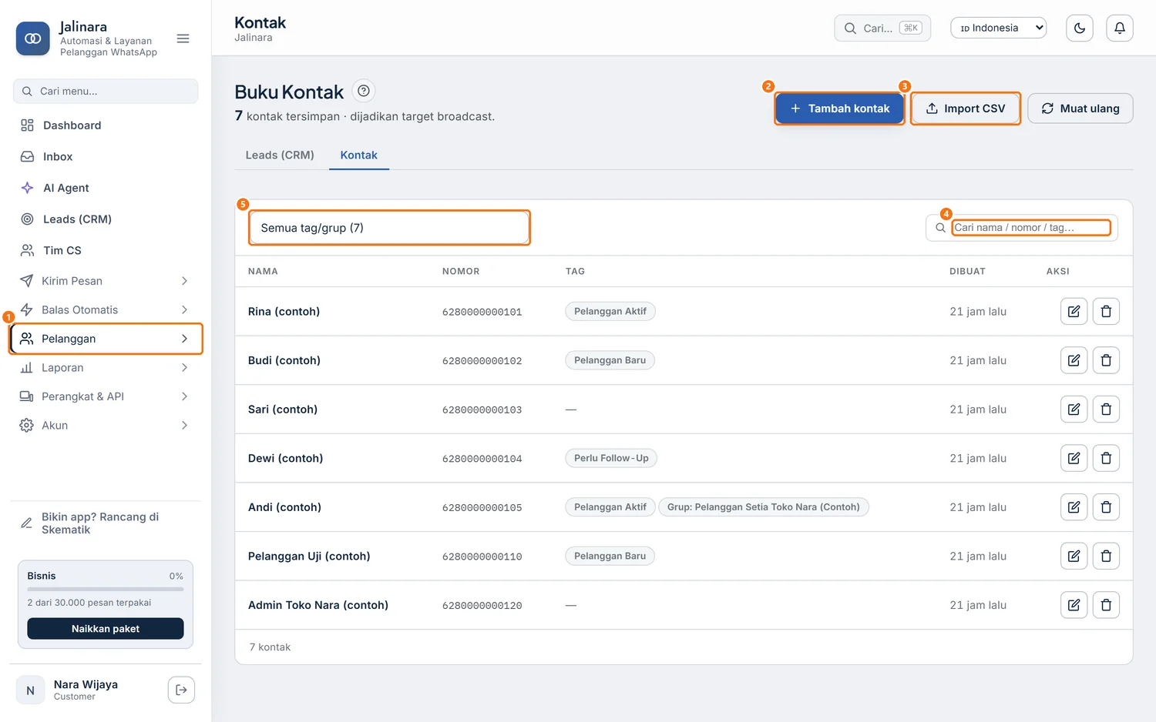Screen dimensions: 1156x722
Task: Delete contact Sari (contoh)
Action: pyautogui.click(x=1106, y=409)
